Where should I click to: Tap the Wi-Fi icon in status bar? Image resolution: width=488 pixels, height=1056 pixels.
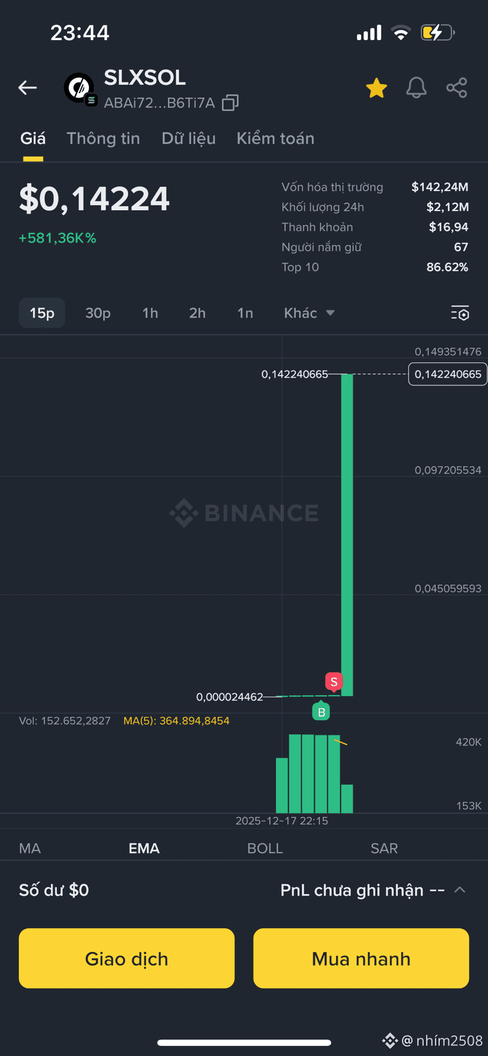coord(401,32)
